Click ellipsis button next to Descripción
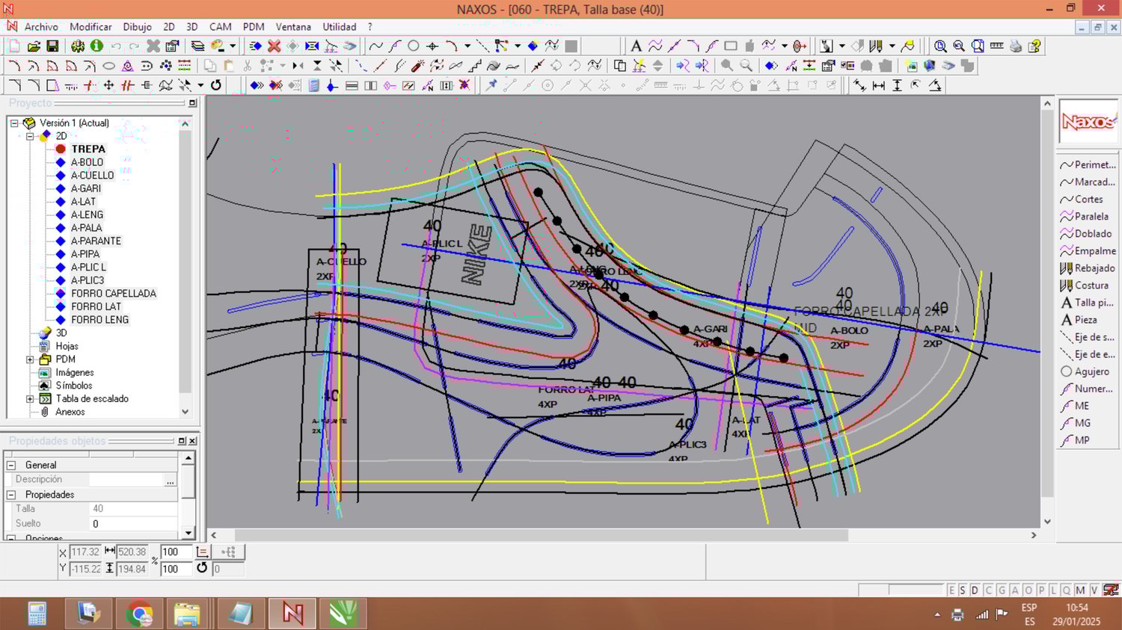 point(171,480)
